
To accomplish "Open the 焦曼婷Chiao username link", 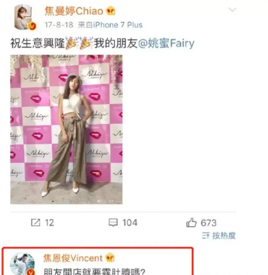I will 74,11.
